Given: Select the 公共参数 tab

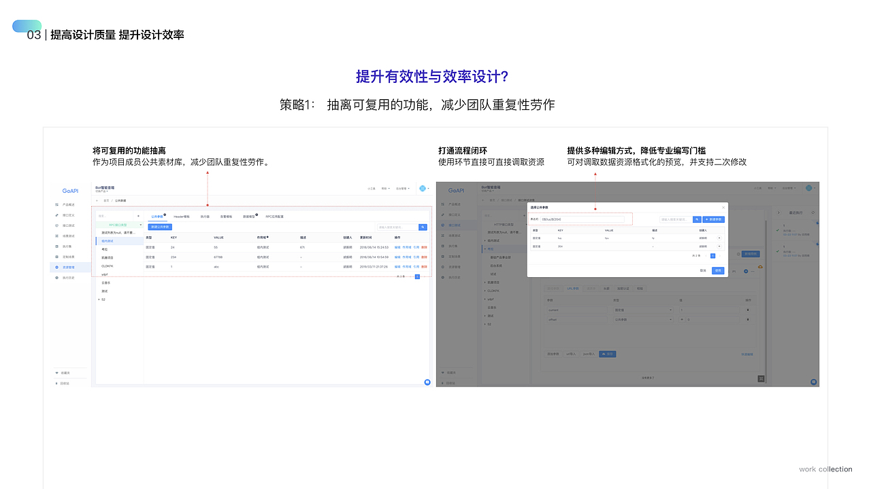Looking at the screenshot, I should (159, 217).
